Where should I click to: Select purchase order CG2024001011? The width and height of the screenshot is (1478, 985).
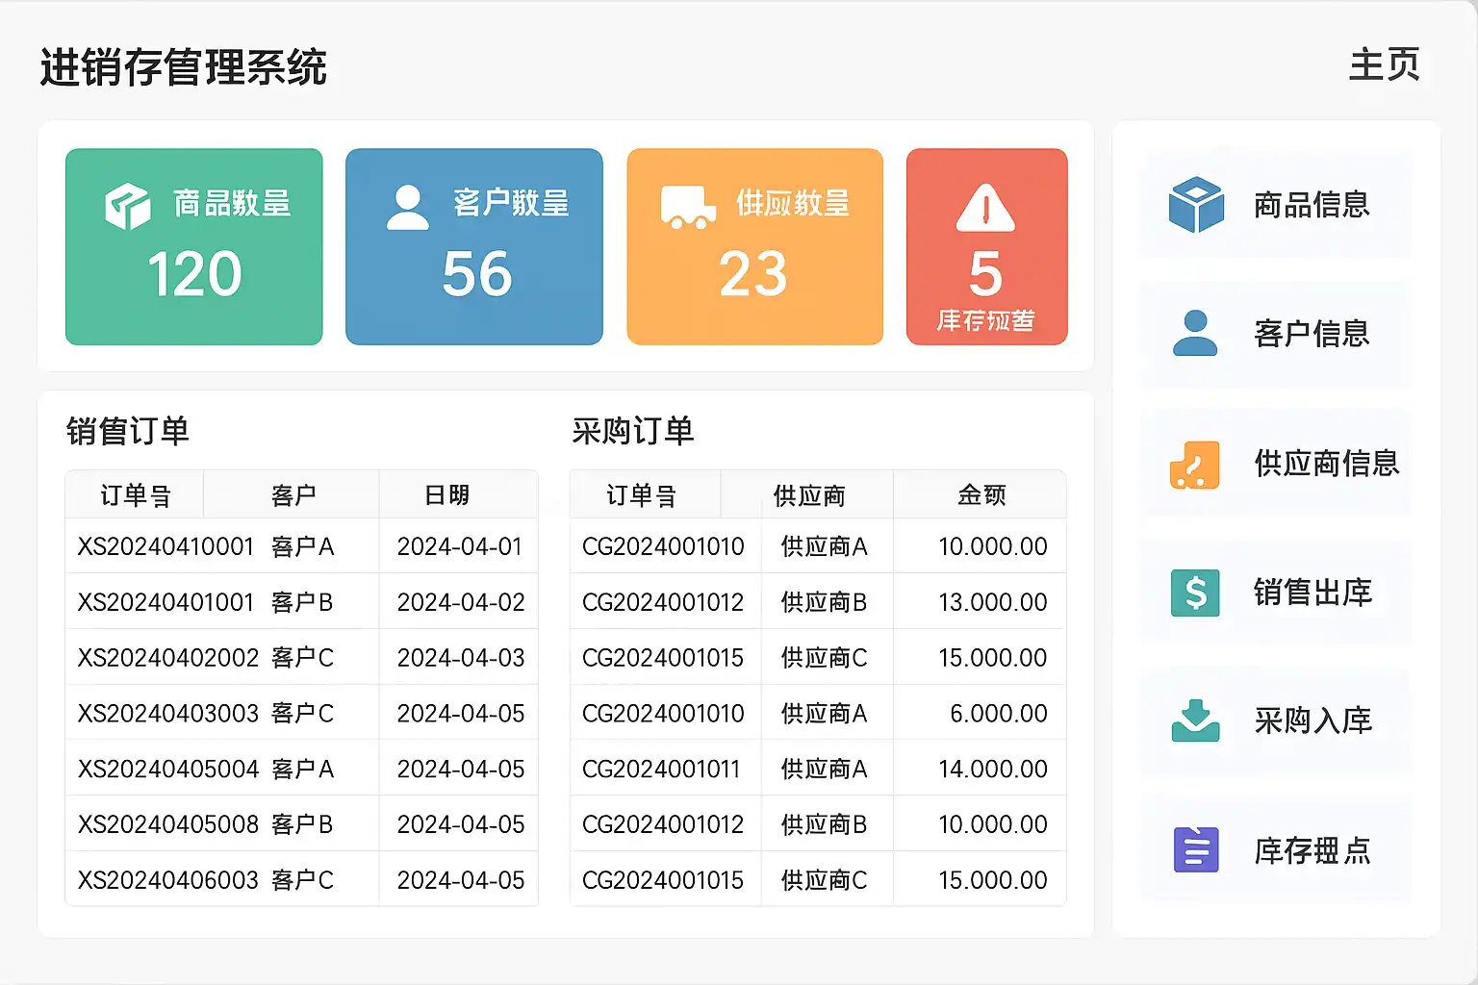[x=661, y=770]
